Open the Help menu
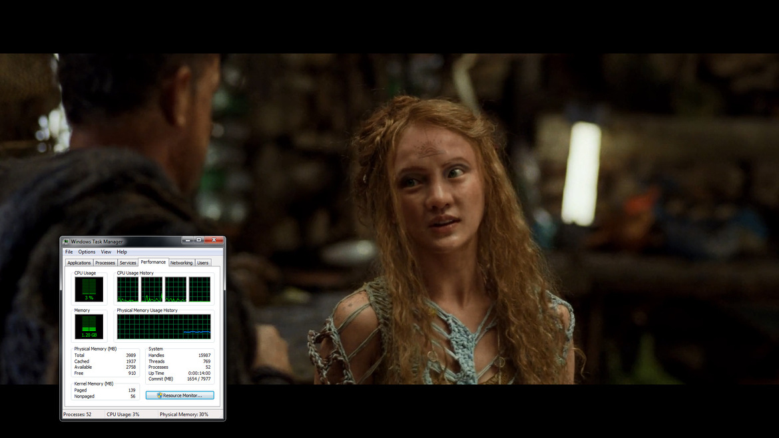This screenshot has width=779, height=438. (x=122, y=252)
